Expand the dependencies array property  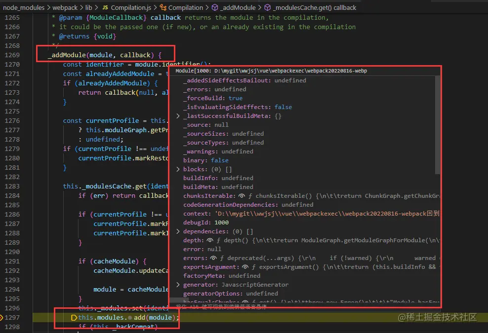178,231
